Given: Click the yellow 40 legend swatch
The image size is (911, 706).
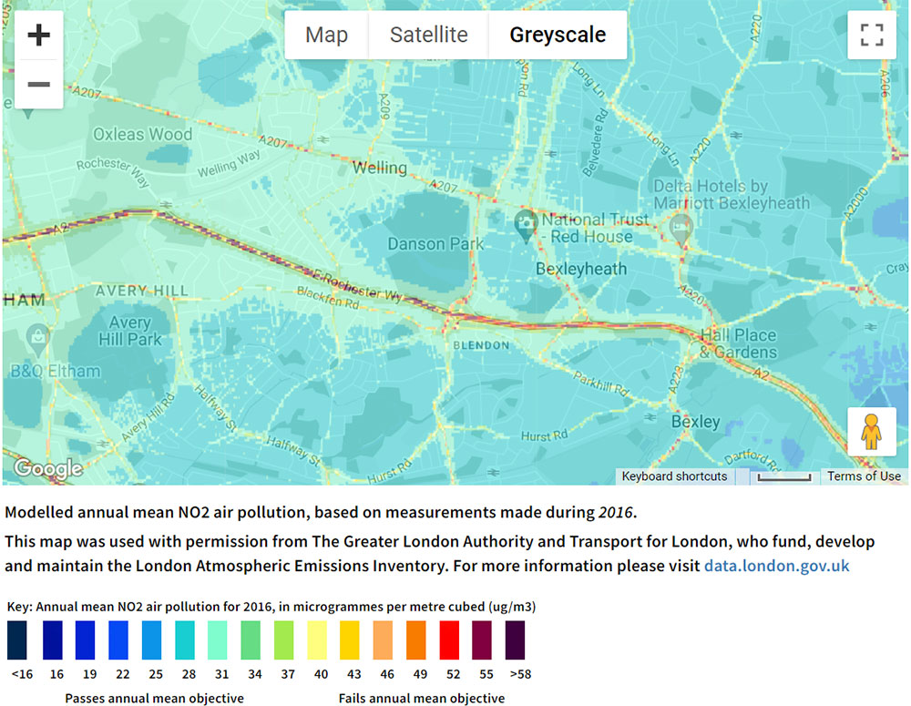Looking at the screenshot, I should [x=317, y=639].
